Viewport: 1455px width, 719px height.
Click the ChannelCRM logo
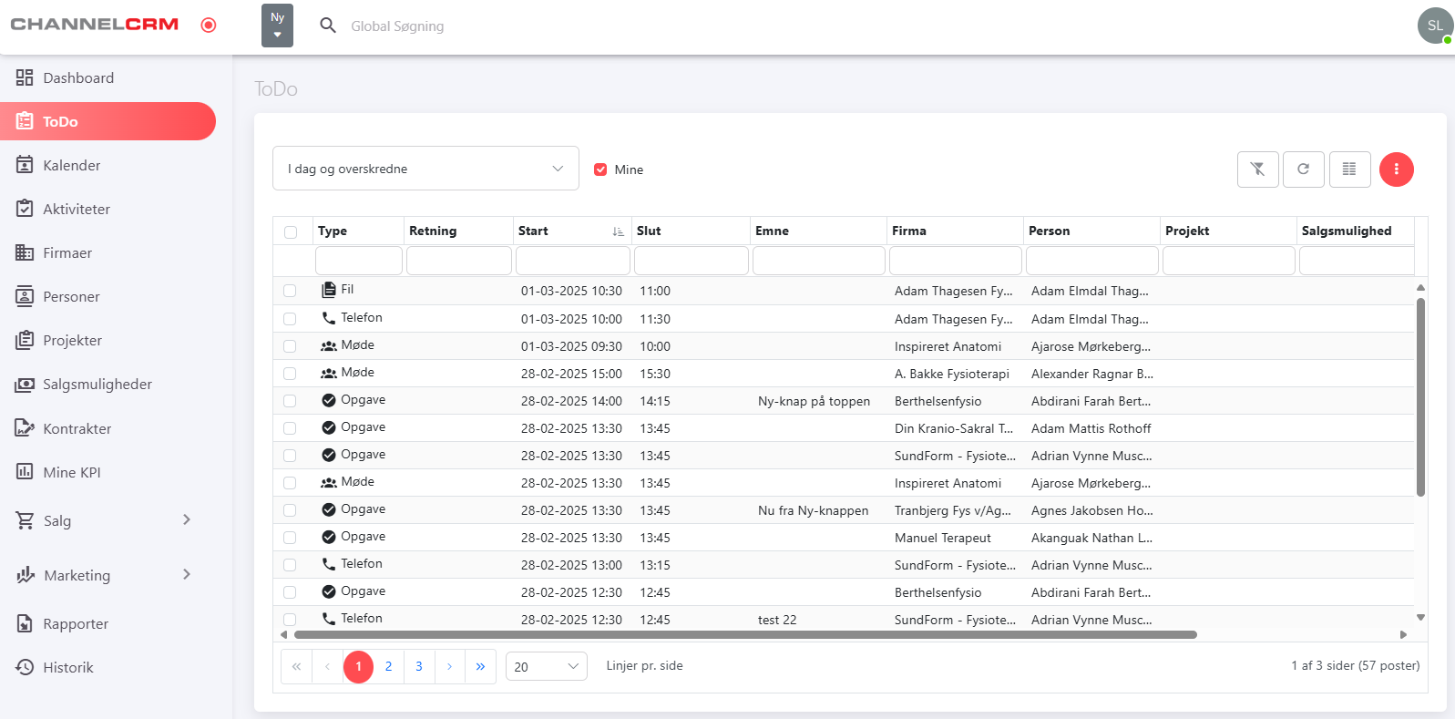pos(95,25)
